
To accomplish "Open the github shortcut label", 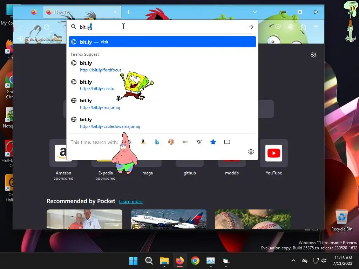I will click(x=190, y=173).
